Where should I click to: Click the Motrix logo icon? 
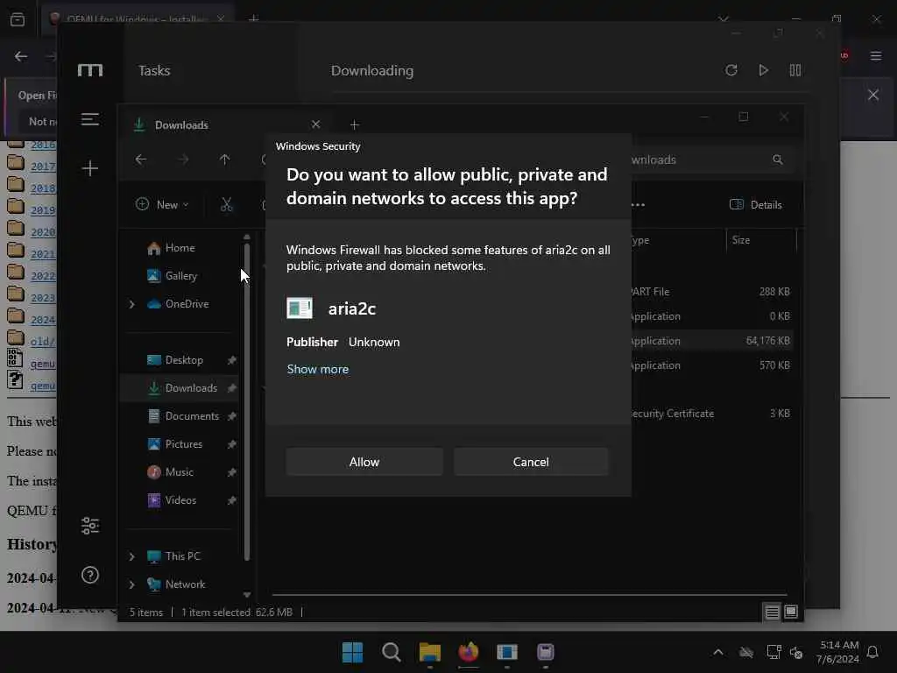click(x=90, y=70)
